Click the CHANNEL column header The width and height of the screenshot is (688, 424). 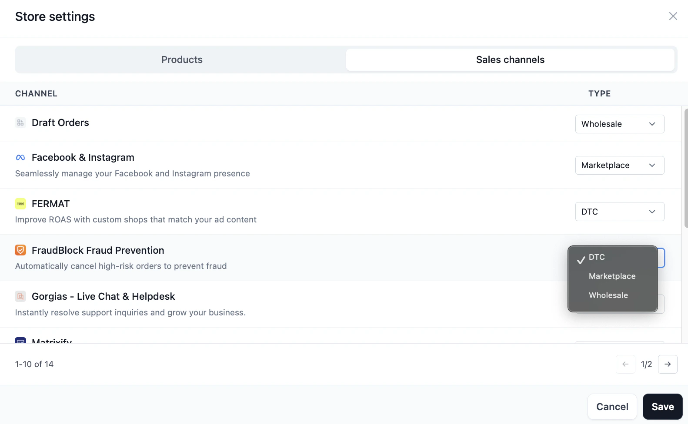pyautogui.click(x=36, y=93)
